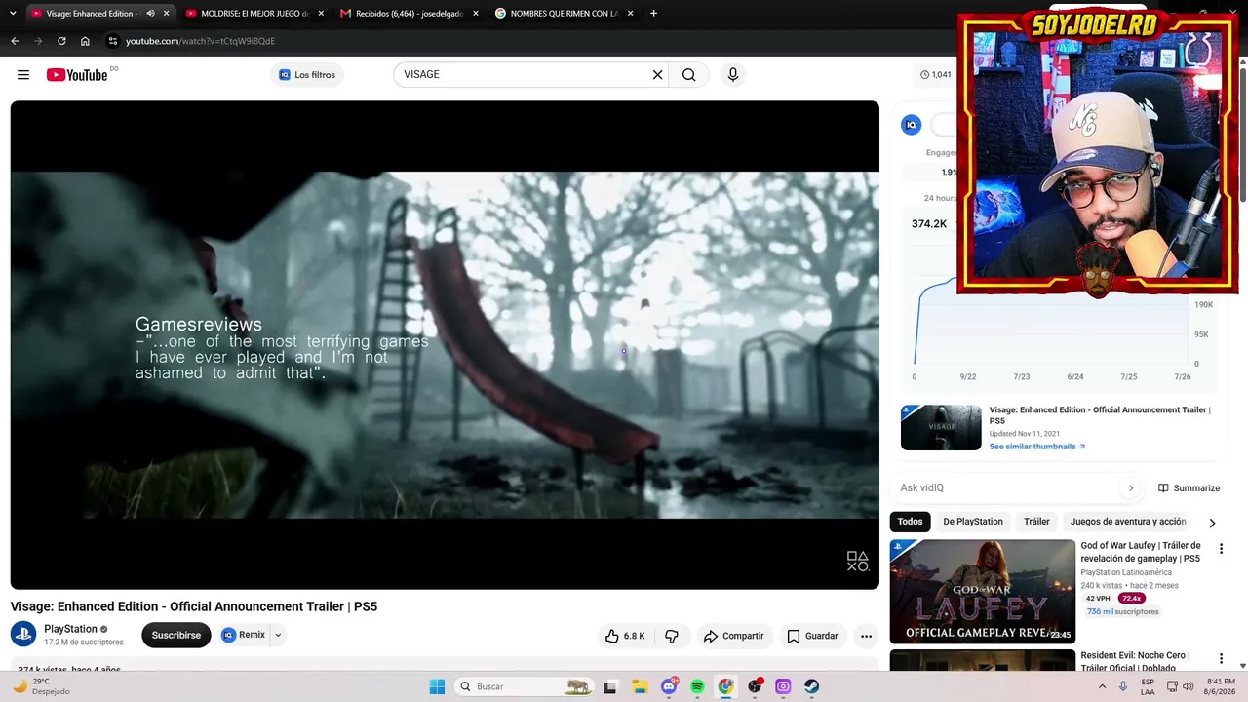Select the Tráiler filter chip
Viewport: 1248px width, 702px height.
click(1036, 522)
